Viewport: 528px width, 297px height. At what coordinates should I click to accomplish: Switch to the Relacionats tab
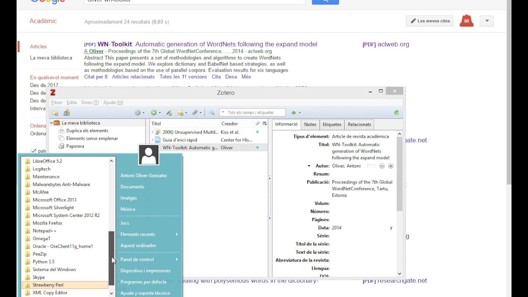pyautogui.click(x=359, y=125)
